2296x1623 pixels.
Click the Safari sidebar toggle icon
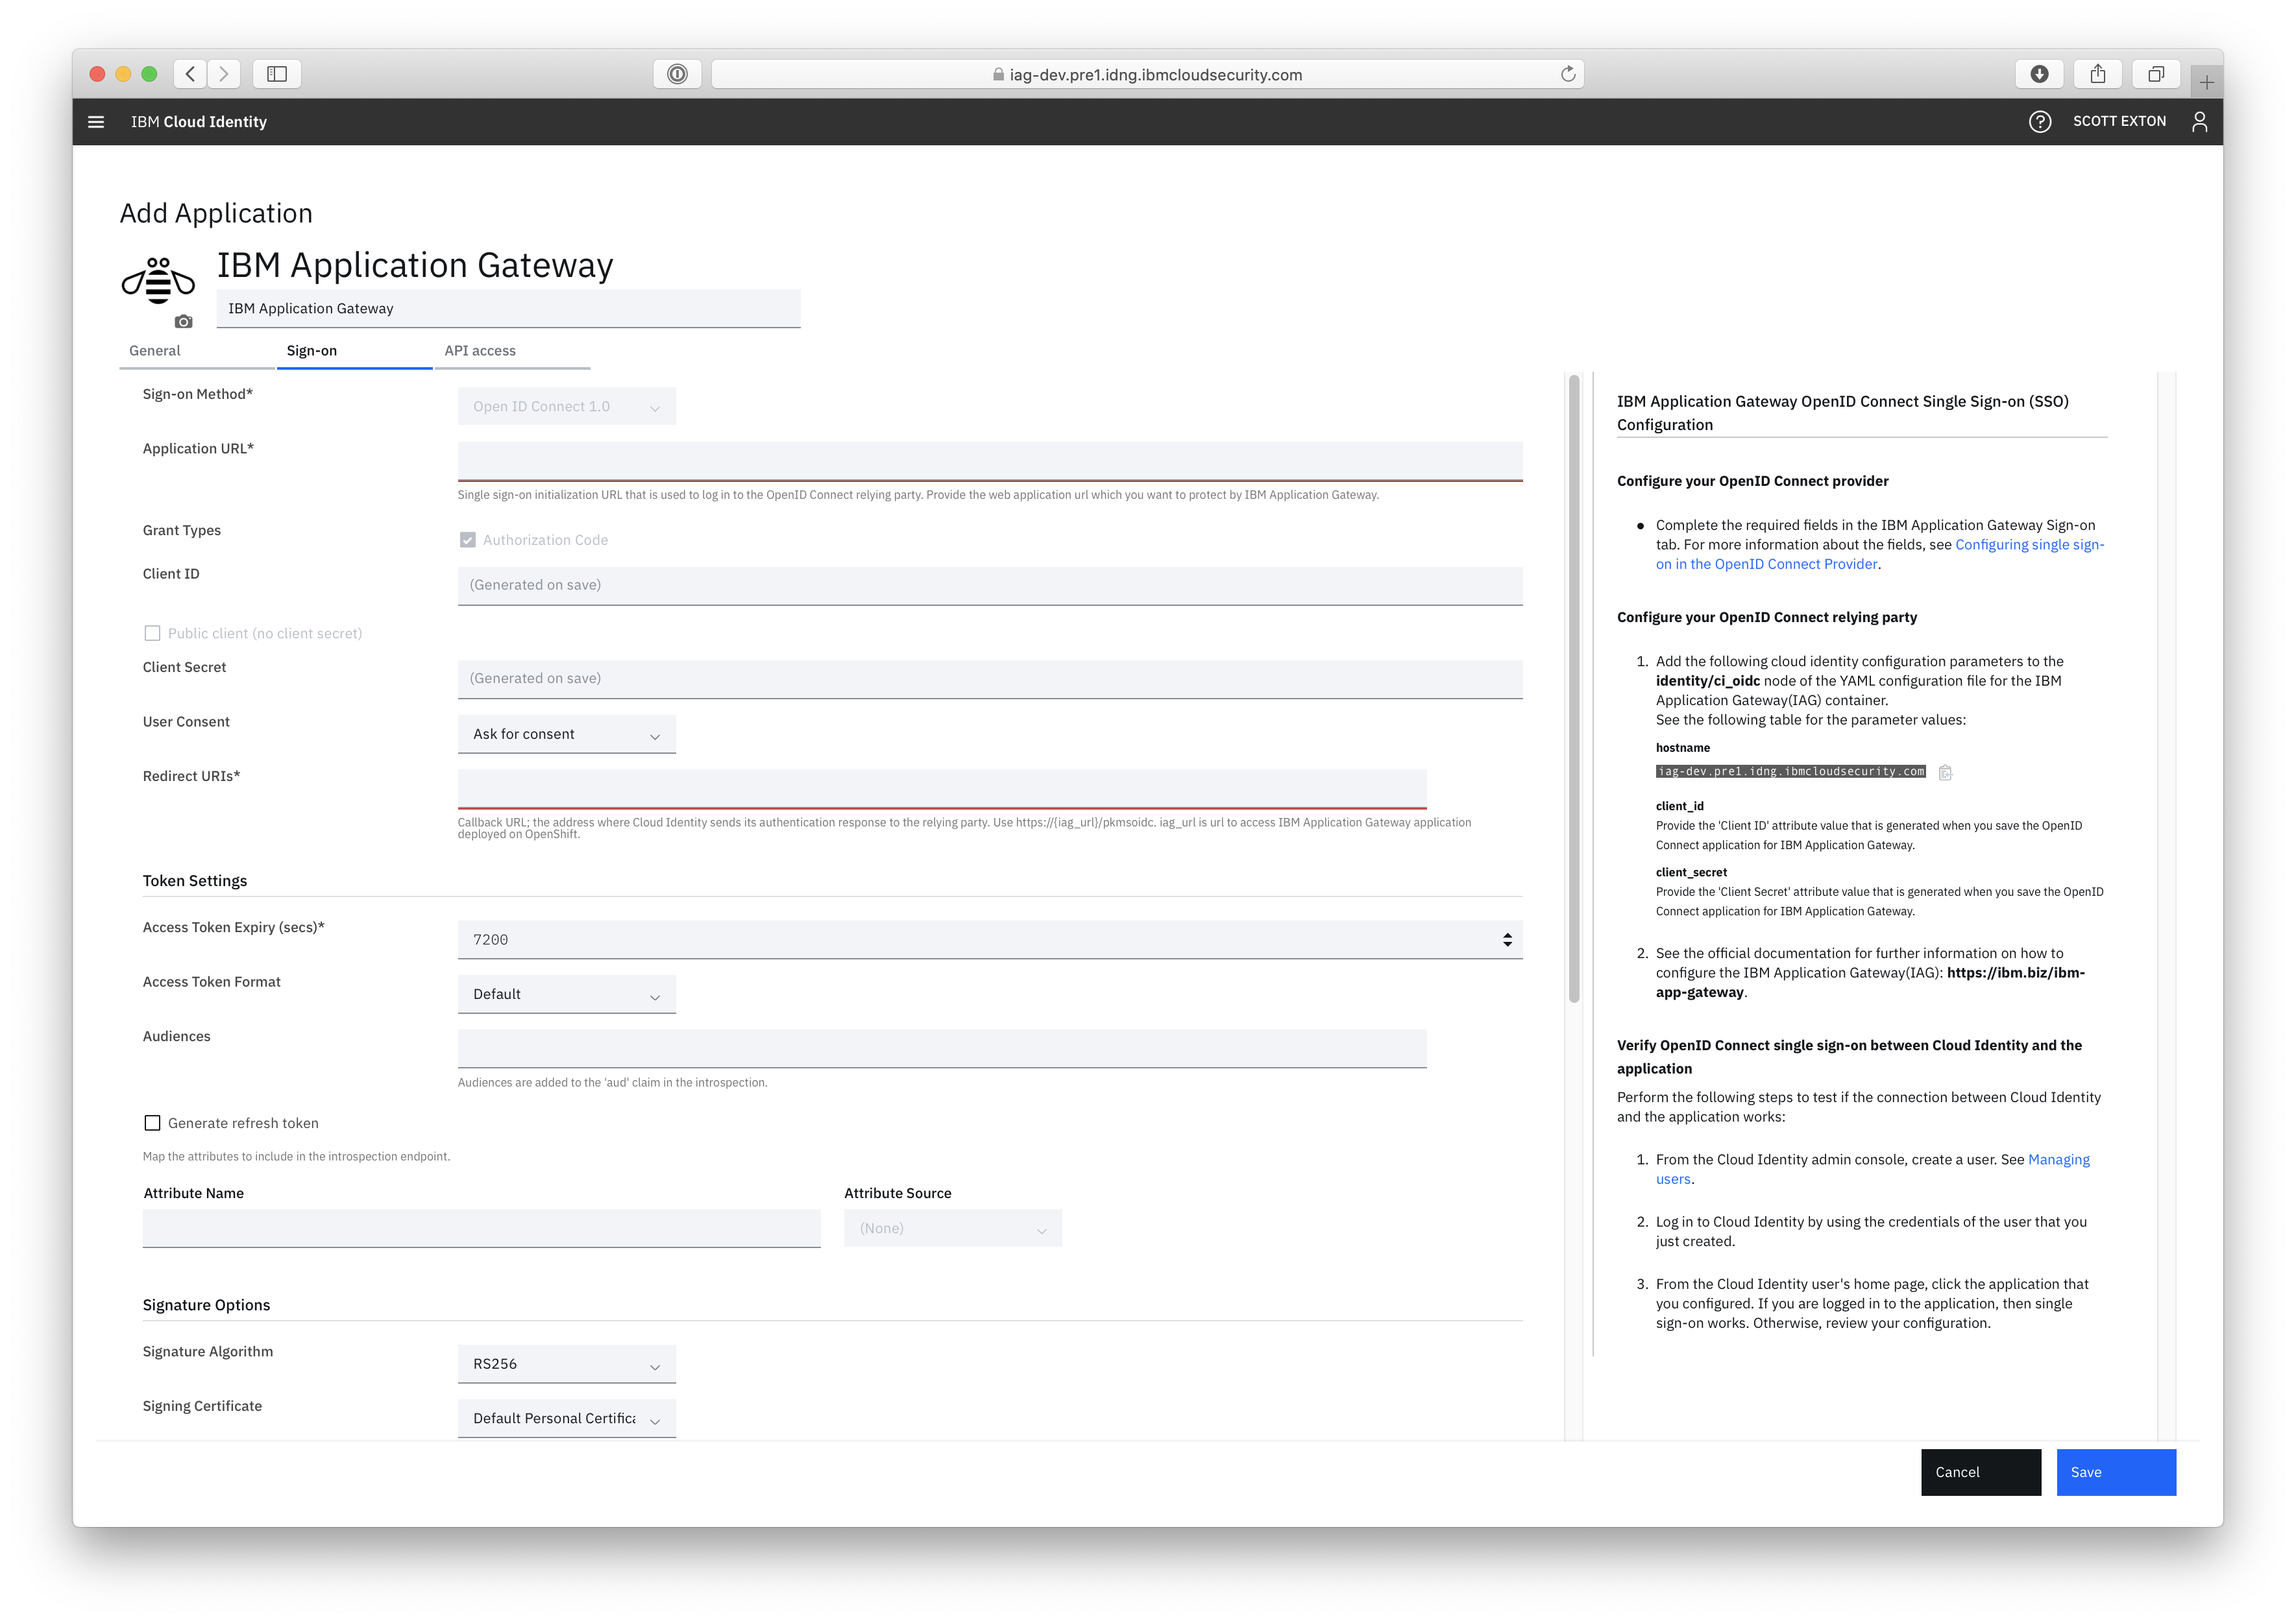277,73
